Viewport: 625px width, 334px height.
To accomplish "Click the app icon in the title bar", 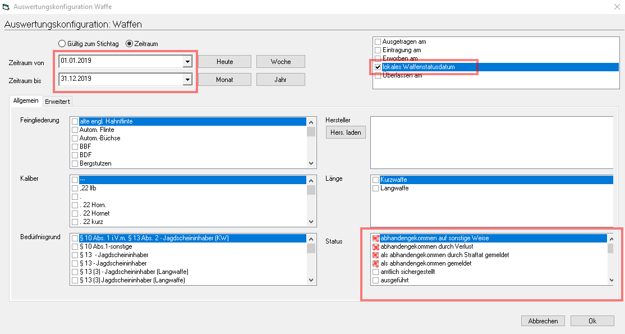I will [x=6, y=7].
